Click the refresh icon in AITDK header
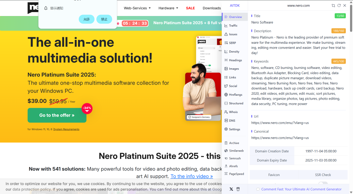This screenshot has height=194, width=353. click(x=339, y=6)
